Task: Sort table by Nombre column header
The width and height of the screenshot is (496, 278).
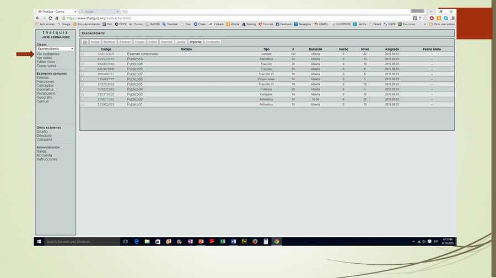Action: [186, 49]
